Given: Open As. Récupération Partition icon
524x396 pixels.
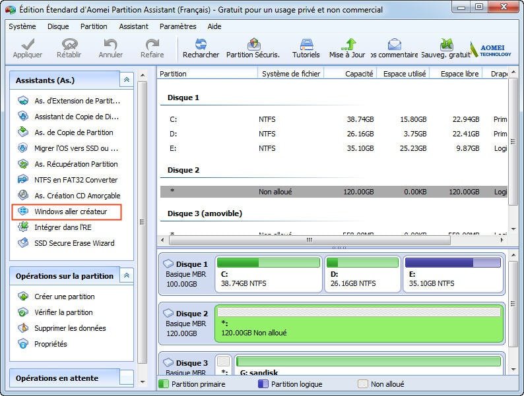Looking at the screenshot, I should click(x=23, y=164).
